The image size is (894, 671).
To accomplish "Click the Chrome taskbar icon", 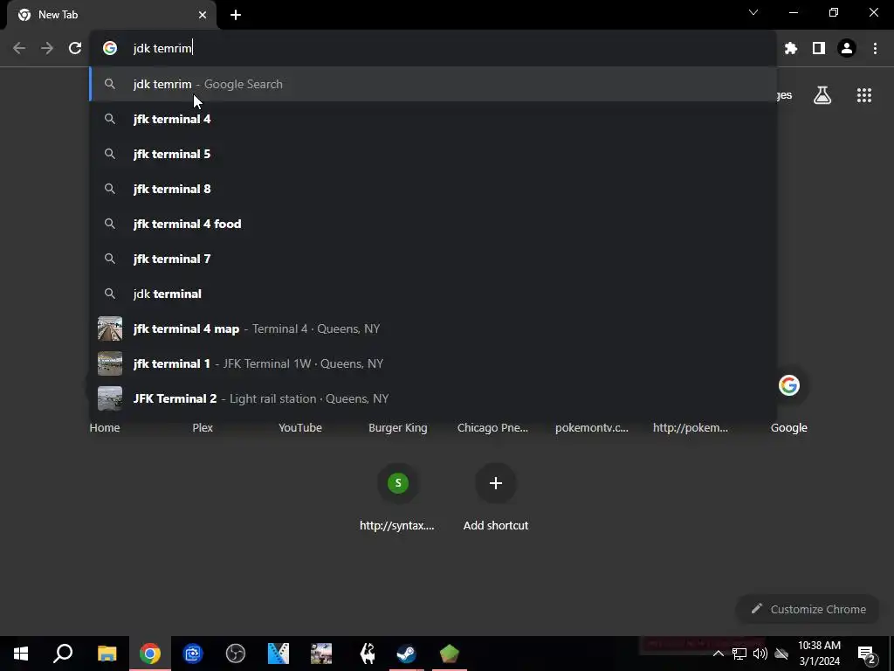I will 149,654.
